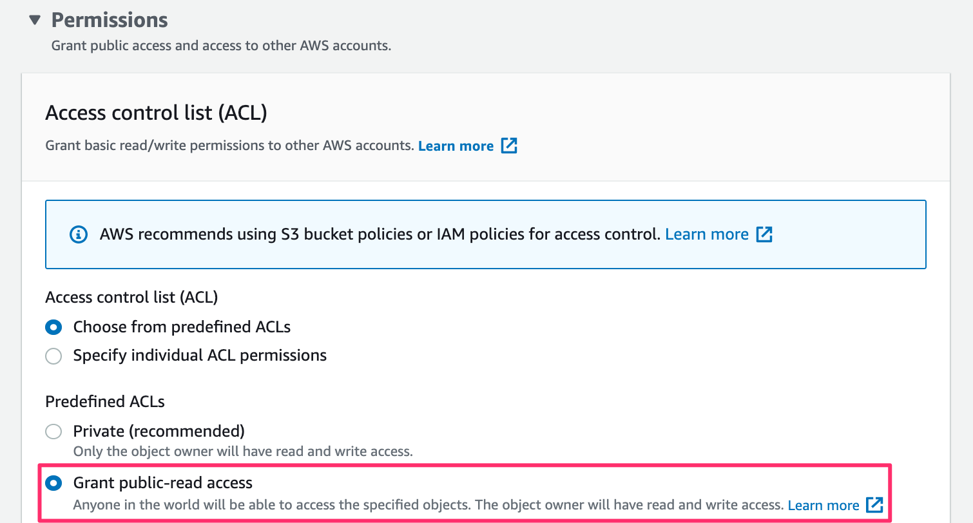The image size is (973, 523).
Task: Choose the "Private (recommended)" radio button
Action: click(54, 431)
